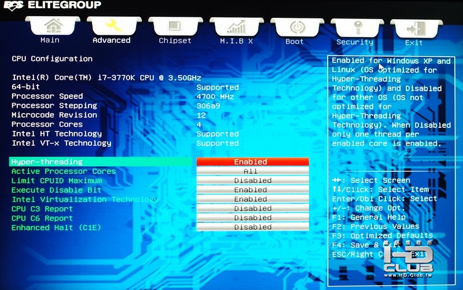Select the Hyper-threading setting row
Screen dimensions: 463x290
(100, 162)
